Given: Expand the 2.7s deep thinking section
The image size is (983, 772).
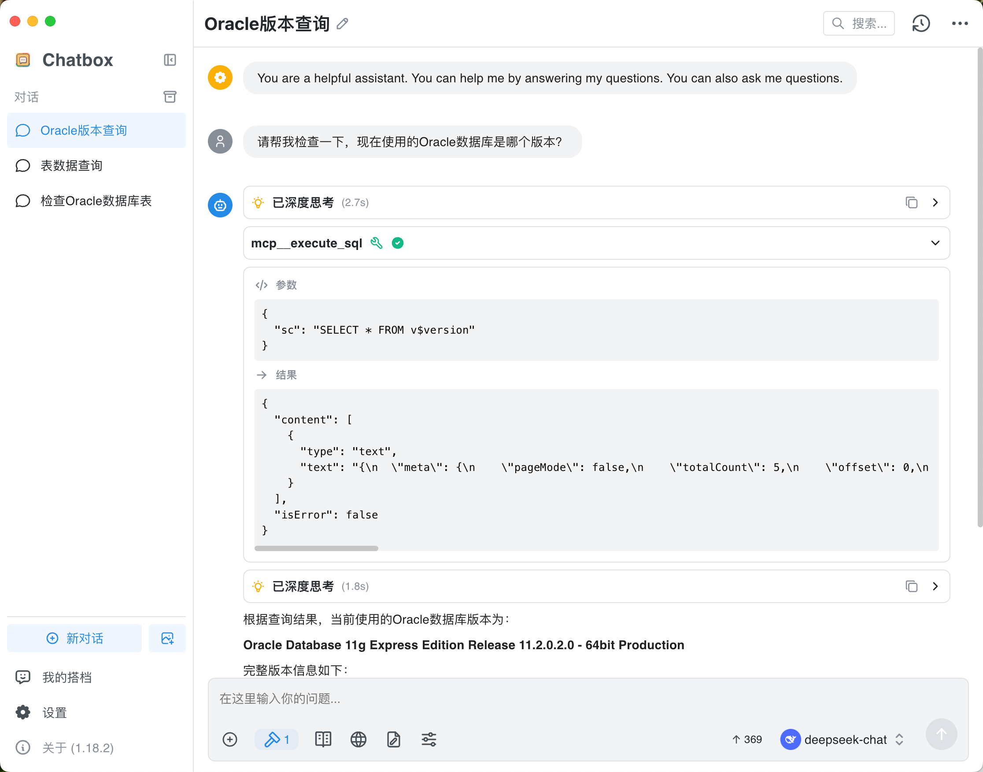Looking at the screenshot, I should (x=935, y=202).
